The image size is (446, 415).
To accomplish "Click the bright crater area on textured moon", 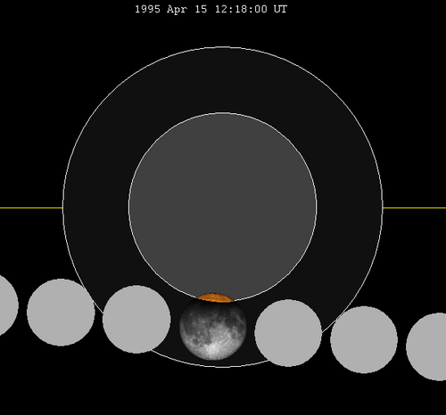I will (x=213, y=349).
